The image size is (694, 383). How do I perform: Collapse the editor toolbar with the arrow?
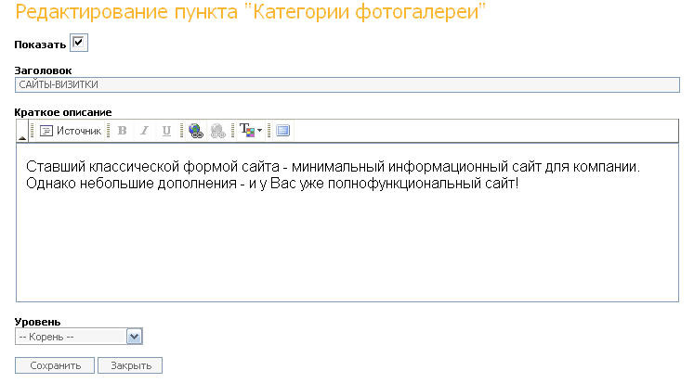[x=22, y=131]
